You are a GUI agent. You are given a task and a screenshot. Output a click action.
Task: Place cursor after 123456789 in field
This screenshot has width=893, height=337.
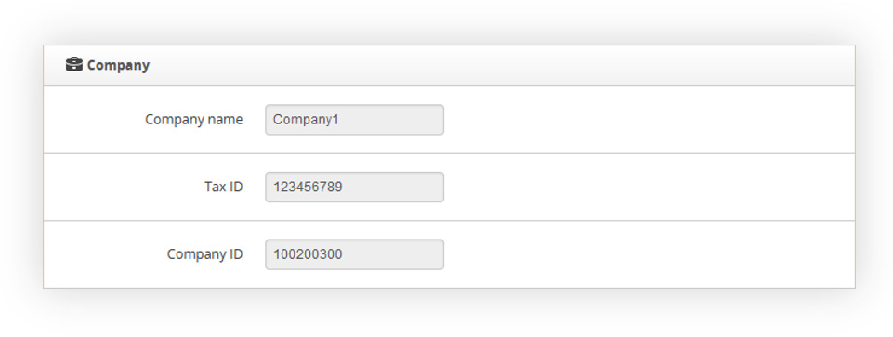tap(344, 187)
